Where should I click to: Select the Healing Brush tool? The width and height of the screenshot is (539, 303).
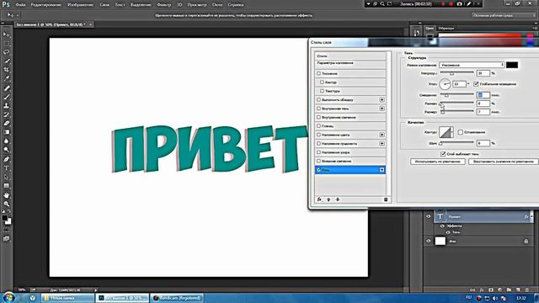click(6, 88)
